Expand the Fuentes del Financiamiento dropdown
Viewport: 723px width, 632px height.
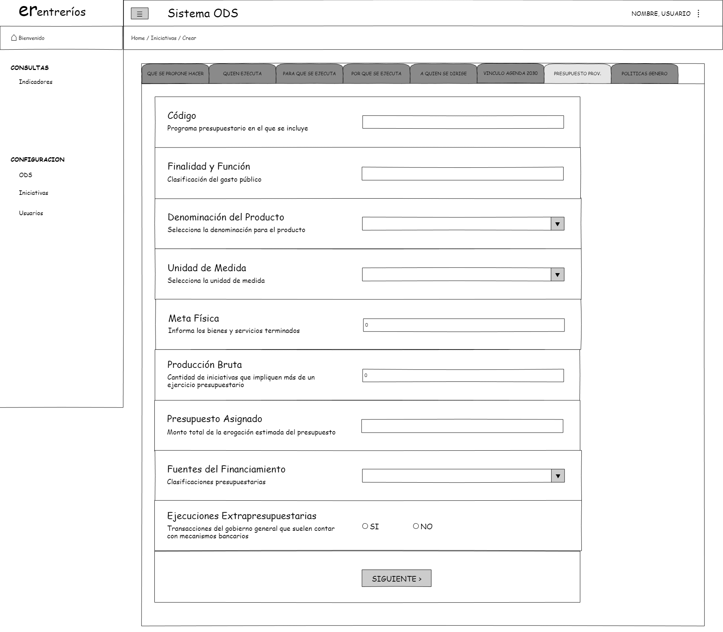(558, 476)
